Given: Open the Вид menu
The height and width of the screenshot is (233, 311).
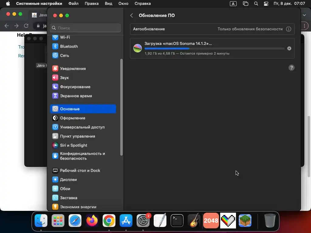Looking at the screenshot, I should (x=108, y=4).
